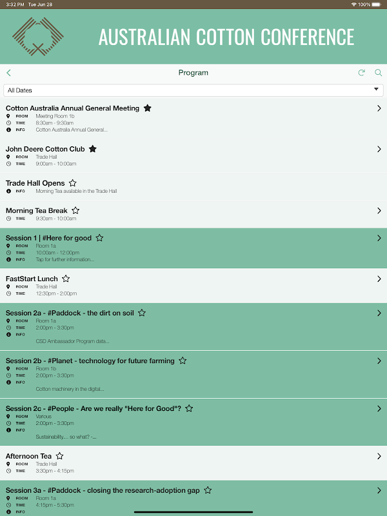387x516 pixels.
Task: Favorite FastStart Lunch with star icon
Action: 66,279
